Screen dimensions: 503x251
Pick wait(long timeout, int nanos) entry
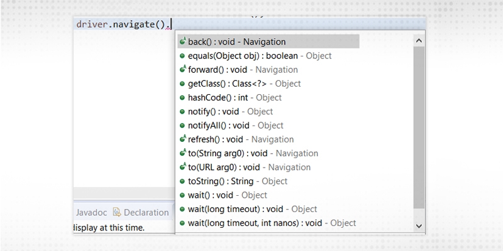coord(272,223)
